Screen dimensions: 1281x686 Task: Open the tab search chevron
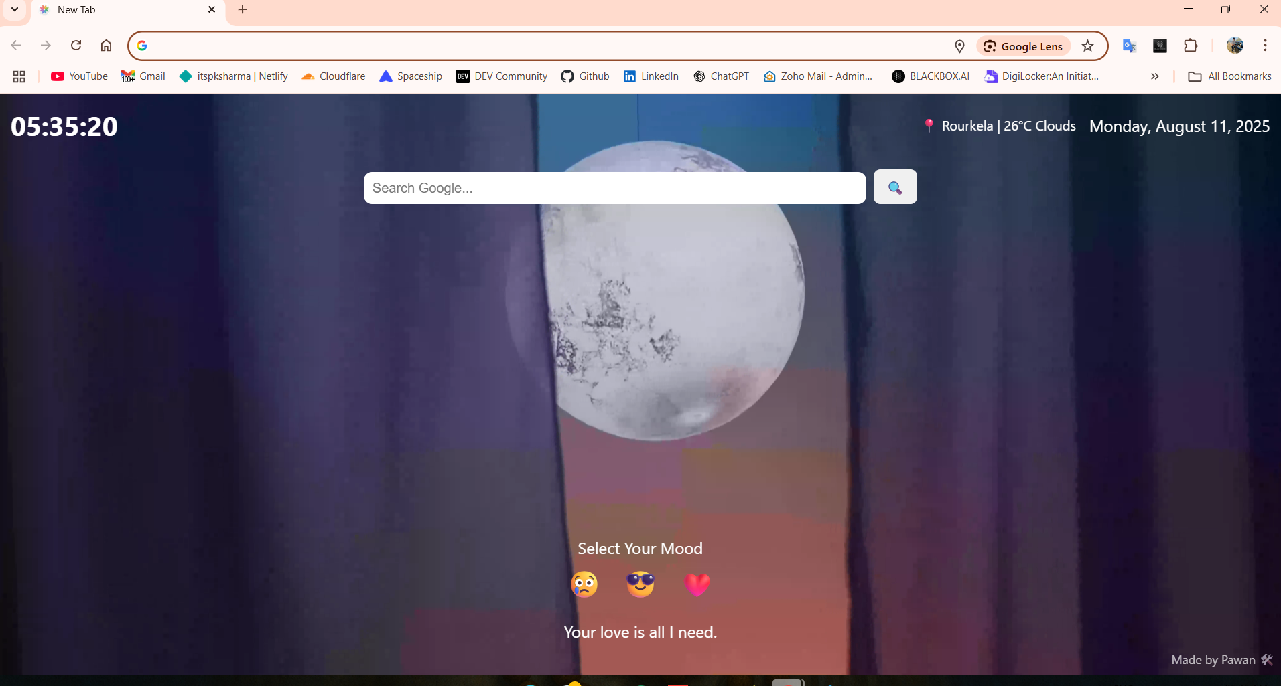point(14,9)
